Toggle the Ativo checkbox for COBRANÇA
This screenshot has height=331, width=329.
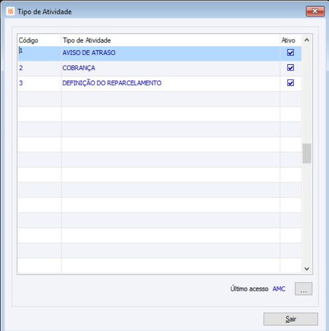[291, 68]
